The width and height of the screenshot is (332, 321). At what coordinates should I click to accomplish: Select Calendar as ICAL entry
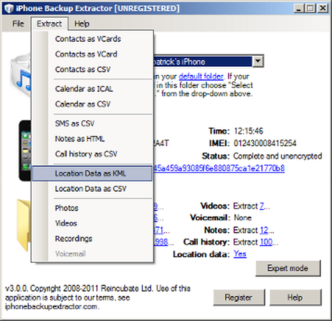(92, 89)
